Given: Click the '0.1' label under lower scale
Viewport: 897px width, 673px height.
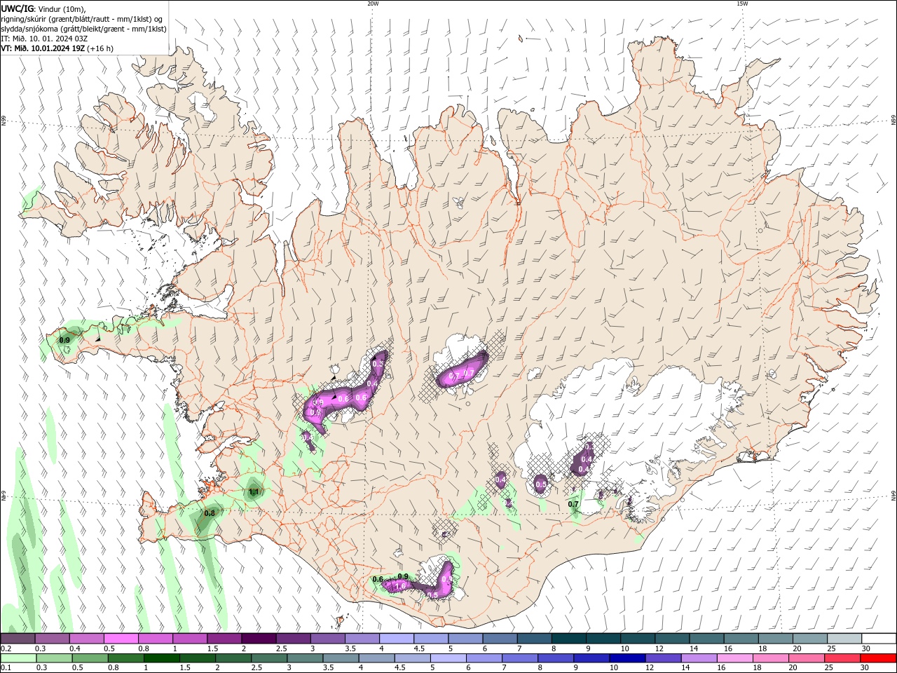Looking at the screenshot, I should pyautogui.click(x=6, y=668).
